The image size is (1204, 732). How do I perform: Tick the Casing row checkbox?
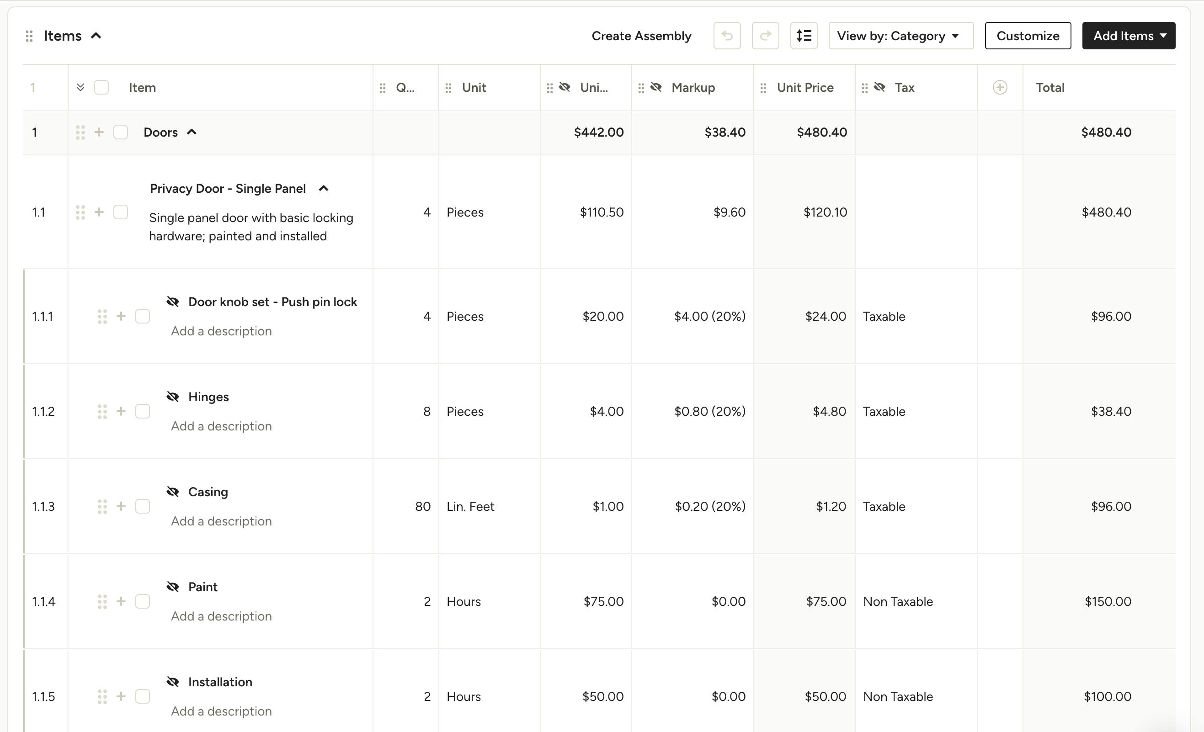click(x=143, y=506)
